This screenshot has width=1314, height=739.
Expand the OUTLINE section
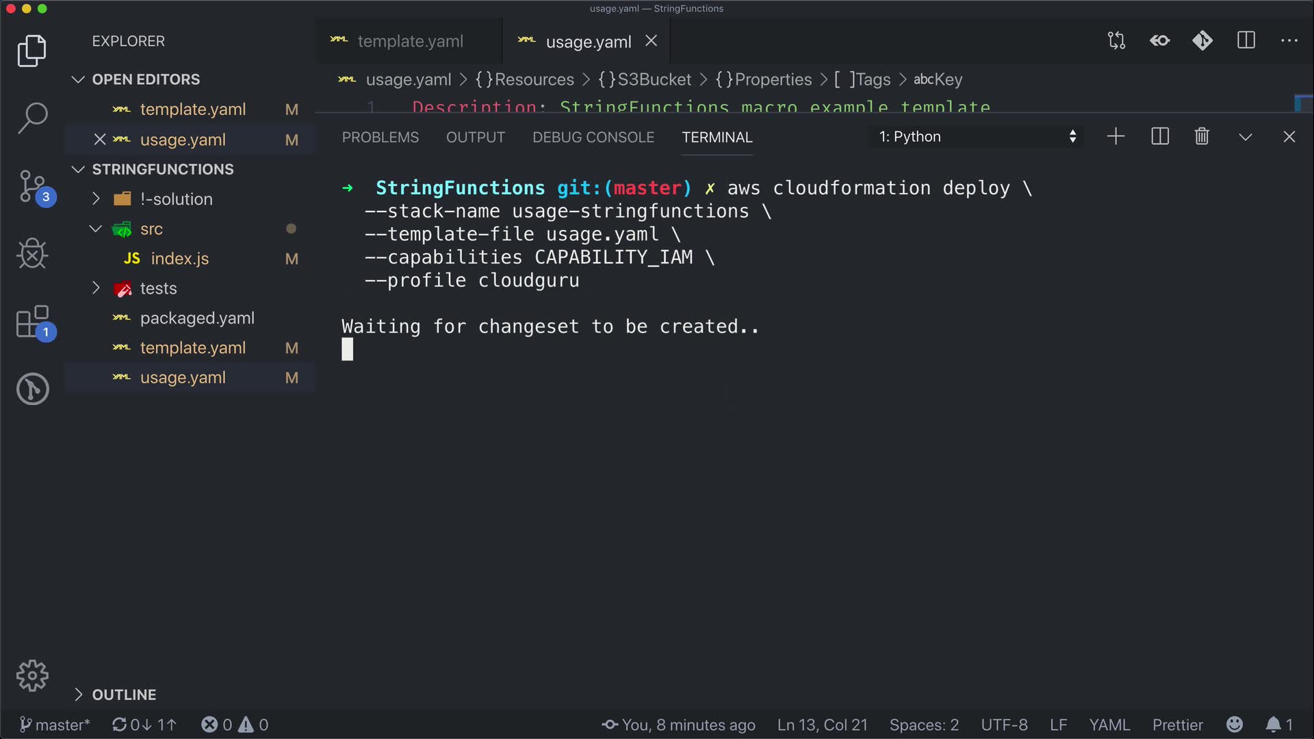(124, 695)
